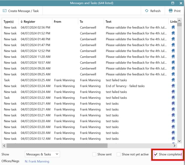Enable the Show sent checkbox
The width and height of the screenshot is (185, 165).
tap(94, 154)
